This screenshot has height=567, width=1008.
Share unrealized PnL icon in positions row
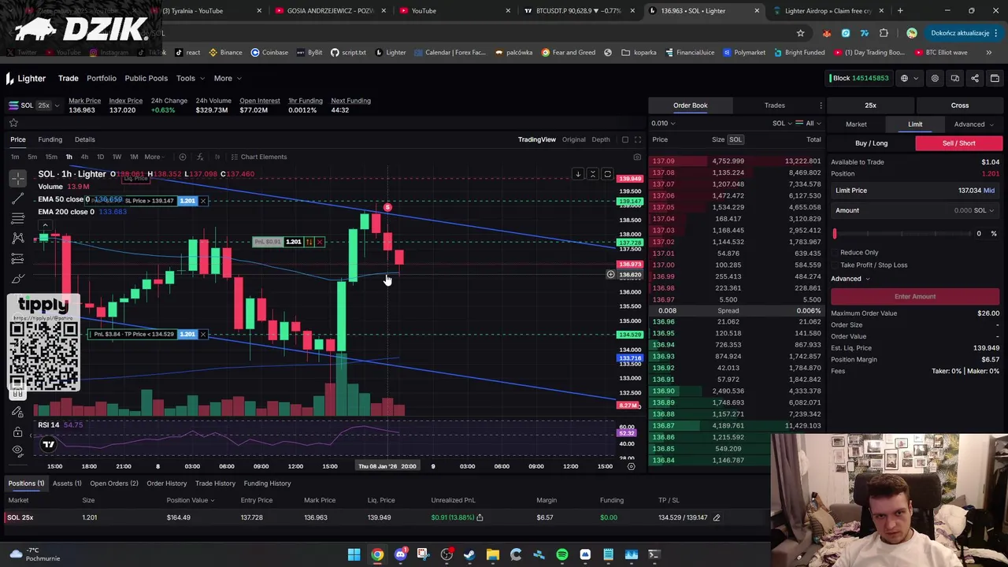coord(480,517)
